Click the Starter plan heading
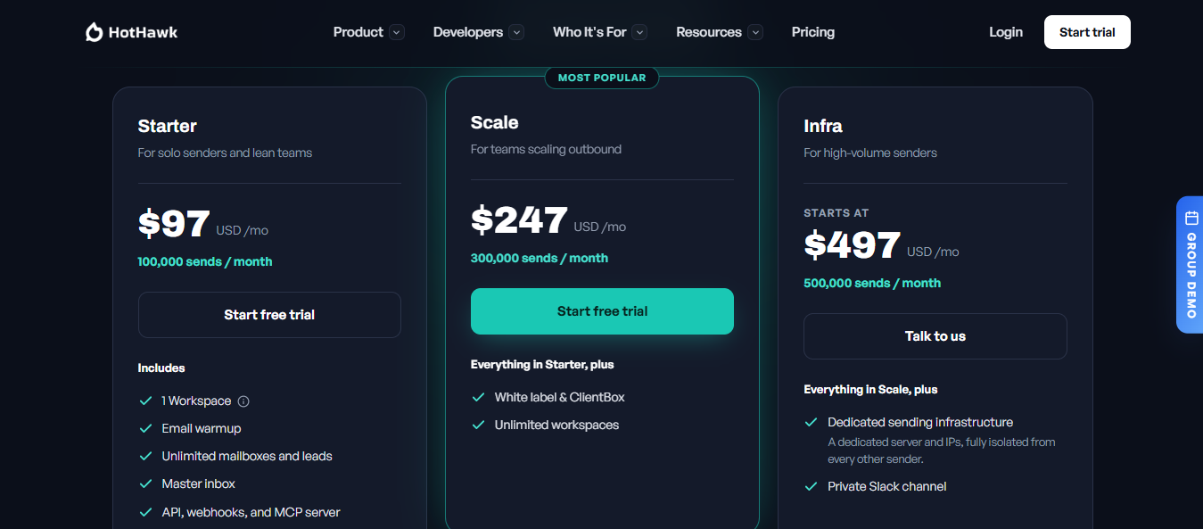The width and height of the screenshot is (1203, 529). (168, 126)
